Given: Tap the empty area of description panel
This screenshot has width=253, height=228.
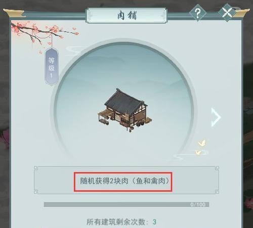Looking at the screenshot, I should click(x=54, y=180).
